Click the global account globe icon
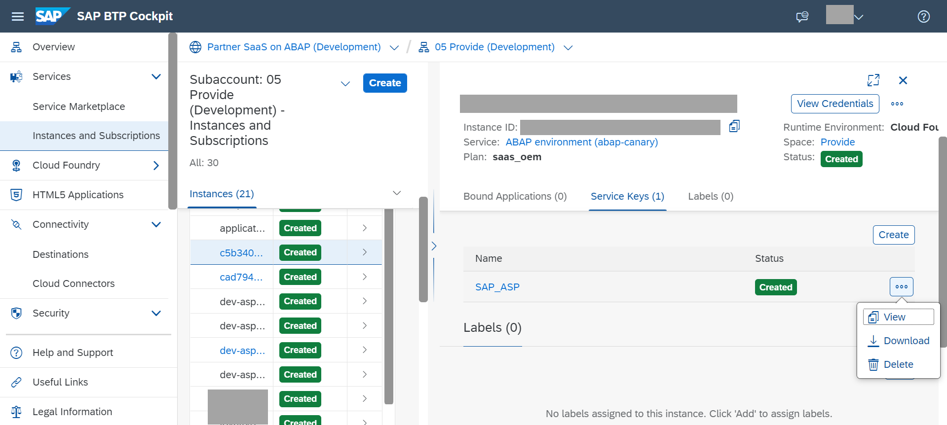Image resolution: width=947 pixels, height=425 pixels. tap(195, 47)
